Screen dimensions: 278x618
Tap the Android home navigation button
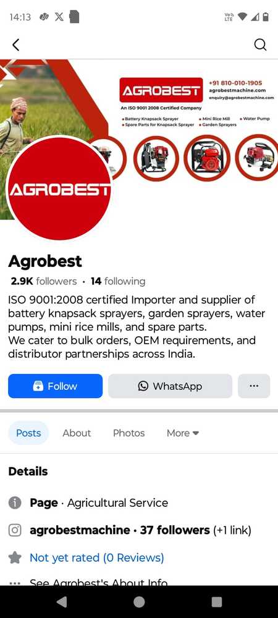pyautogui.click(x=139, y=602)
